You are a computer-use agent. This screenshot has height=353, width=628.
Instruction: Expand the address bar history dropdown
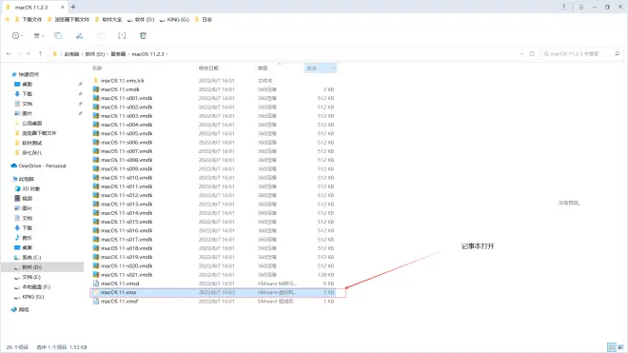click(x=521, y=53)
